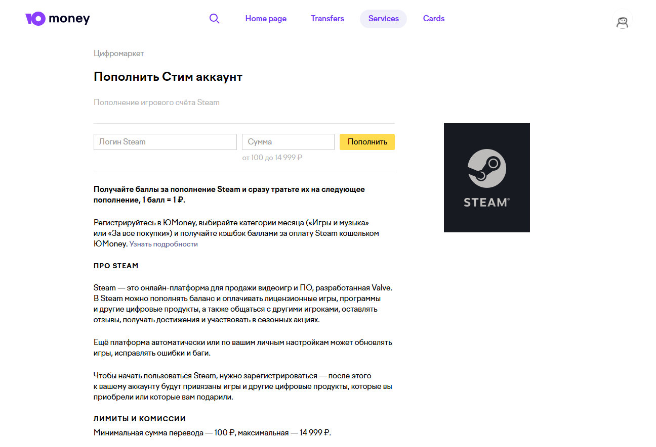Viewport: 656px width, 447px height.
Task: Go to Home page tab
Action: 266,19
